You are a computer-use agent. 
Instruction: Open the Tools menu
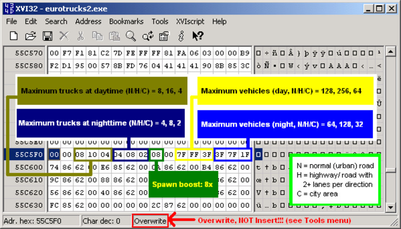160,21
